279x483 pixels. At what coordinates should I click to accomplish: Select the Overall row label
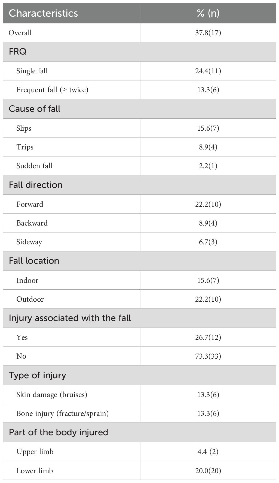coord(20,33)
